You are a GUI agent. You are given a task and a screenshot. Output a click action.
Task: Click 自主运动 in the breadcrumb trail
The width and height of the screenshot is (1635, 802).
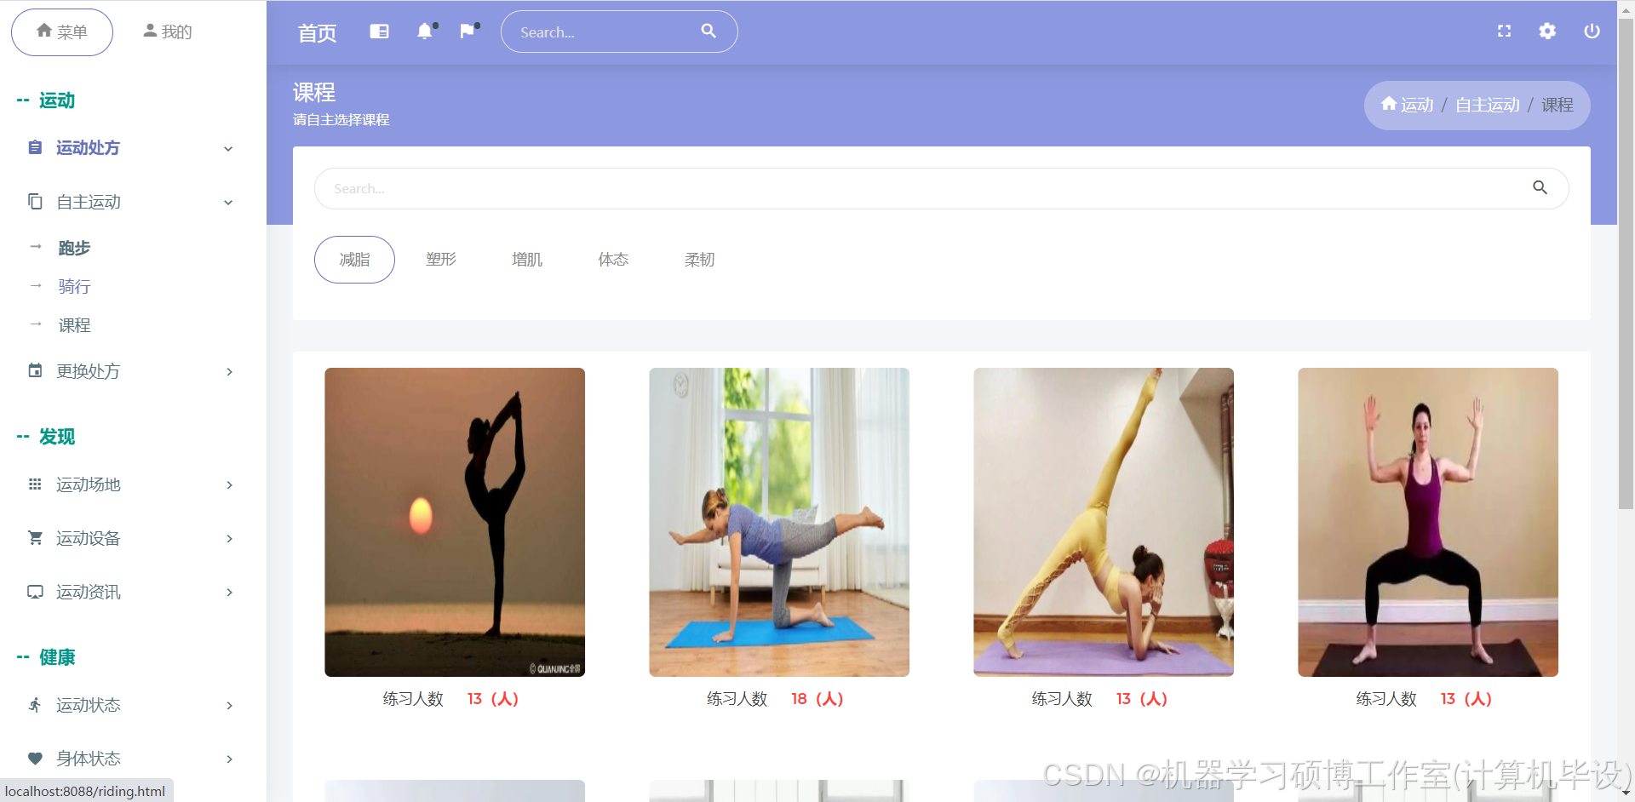pyautogui.click(x=1487, y=105)
